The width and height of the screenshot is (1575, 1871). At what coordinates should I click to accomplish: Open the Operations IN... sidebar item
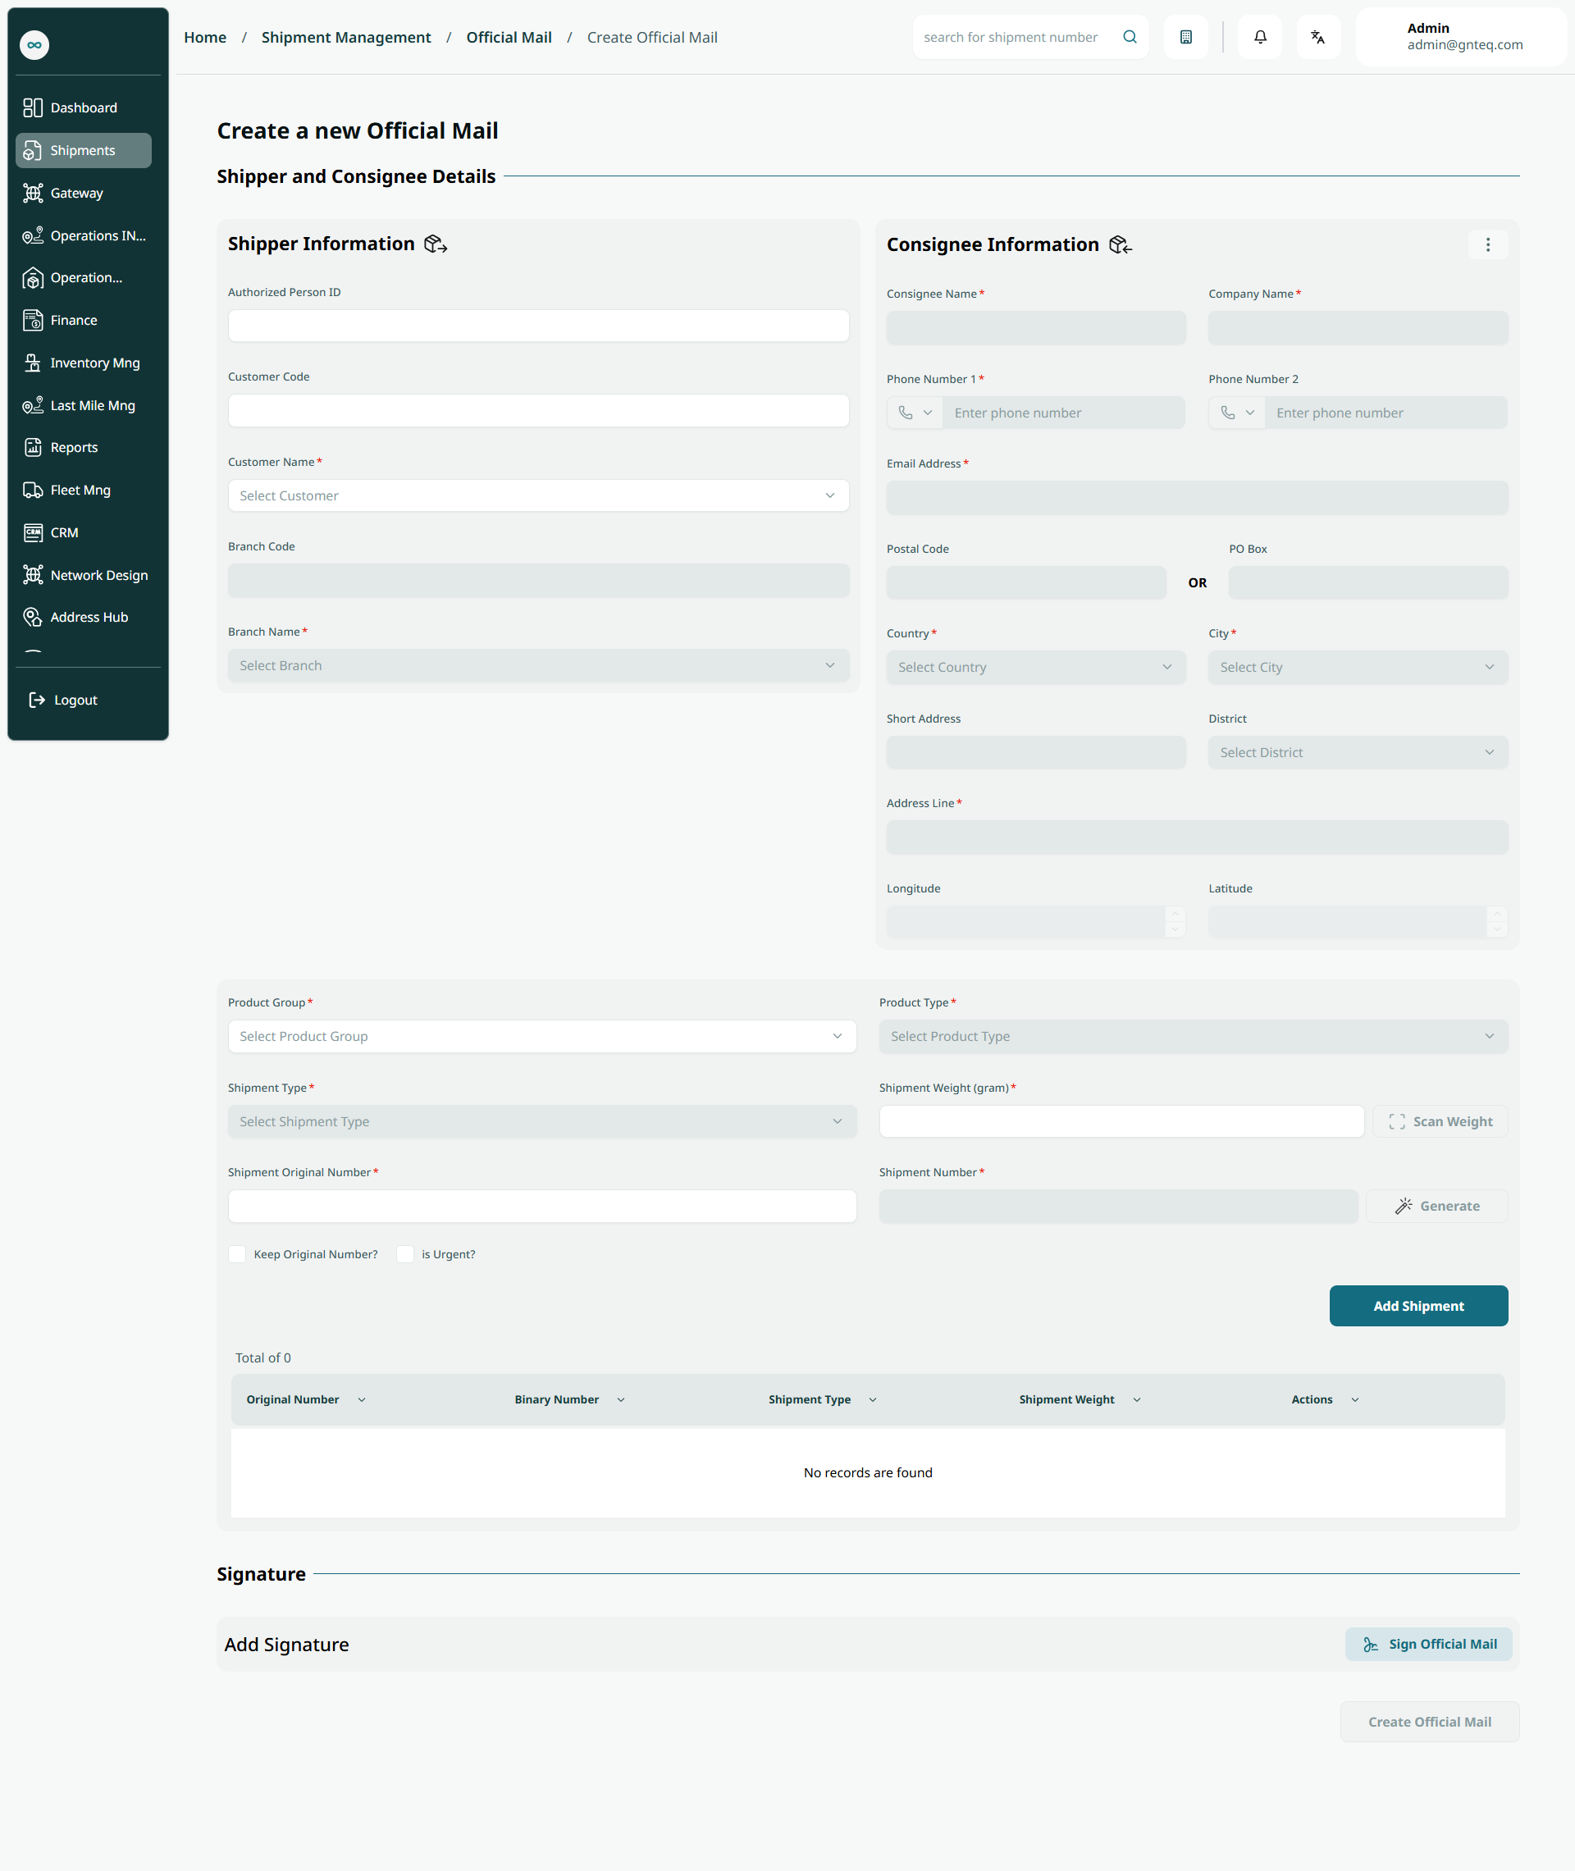(84, 235)
